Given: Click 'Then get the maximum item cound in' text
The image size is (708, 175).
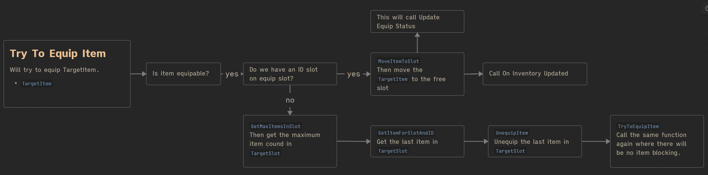Looking at the screenshot, I should click(x=285, y=139).
